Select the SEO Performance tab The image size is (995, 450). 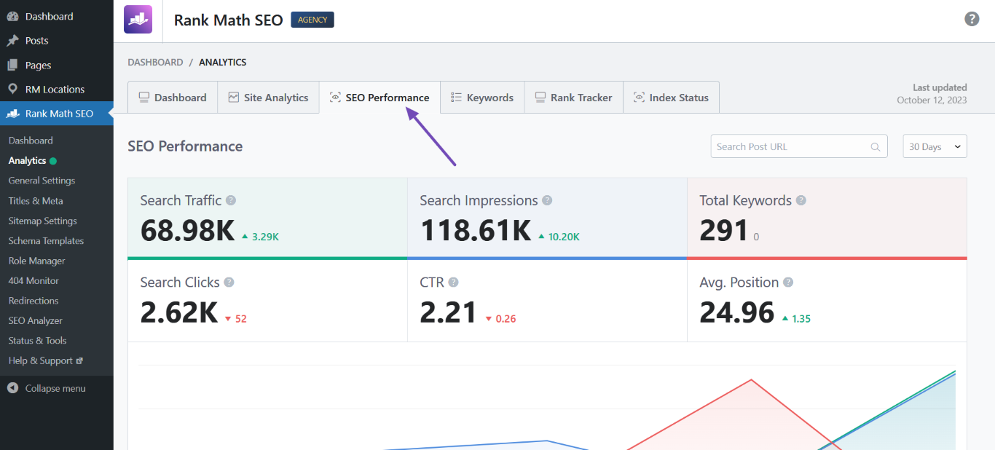point(379,98)
